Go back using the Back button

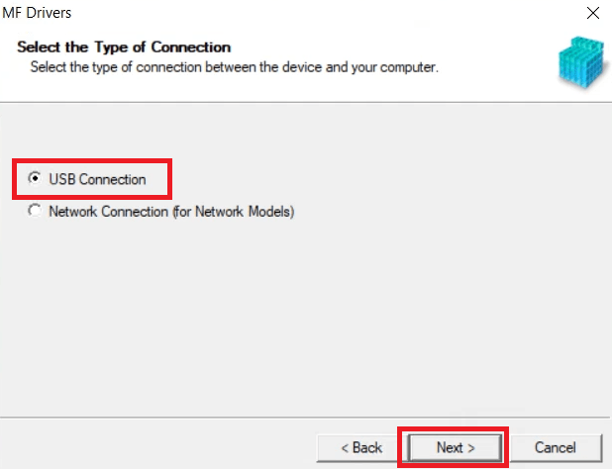[361, 447]
